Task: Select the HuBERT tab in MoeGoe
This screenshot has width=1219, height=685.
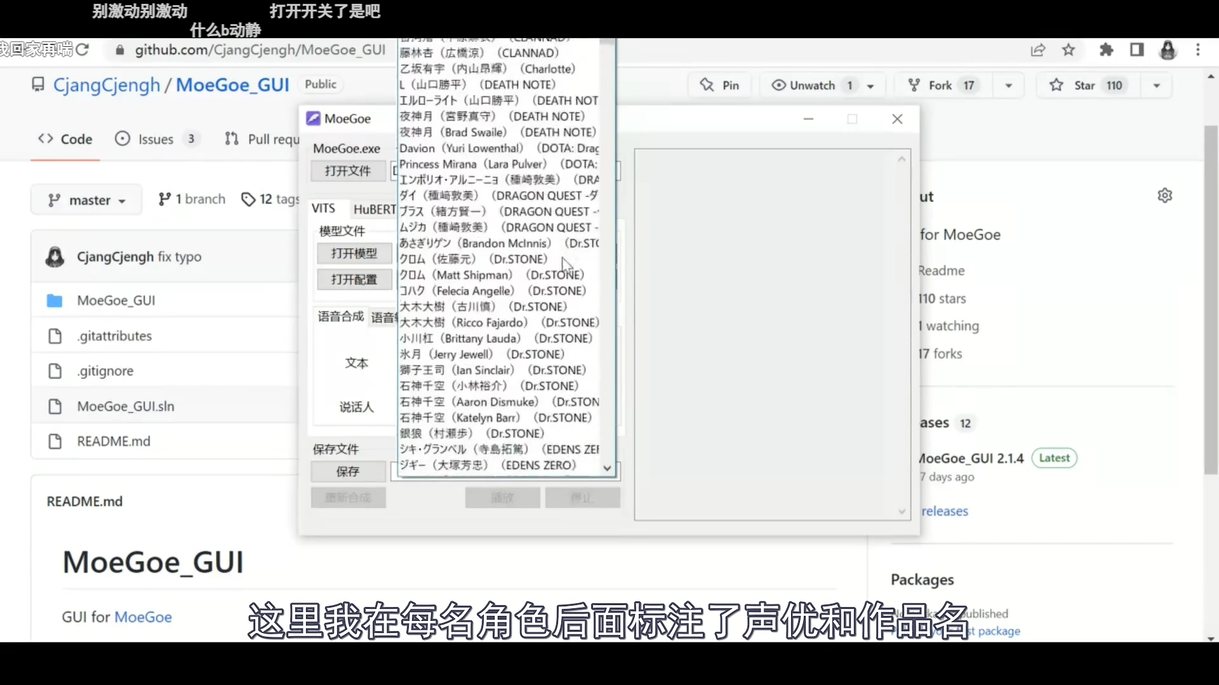Action: point(374,209)
